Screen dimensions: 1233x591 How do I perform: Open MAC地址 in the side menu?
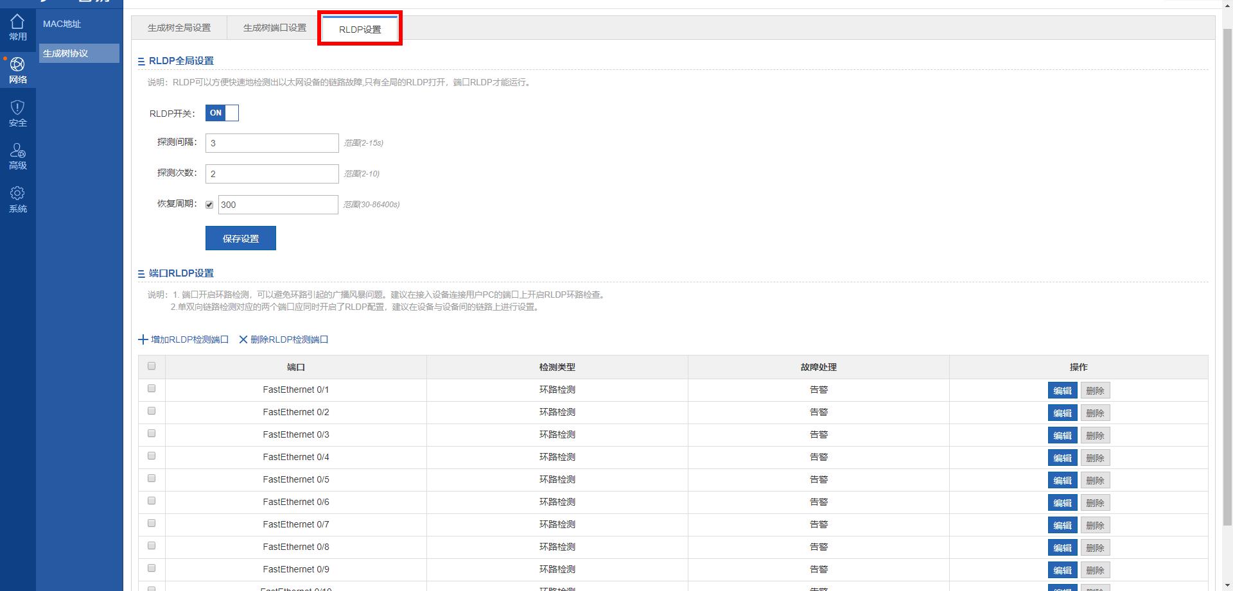tap(62, 24)
